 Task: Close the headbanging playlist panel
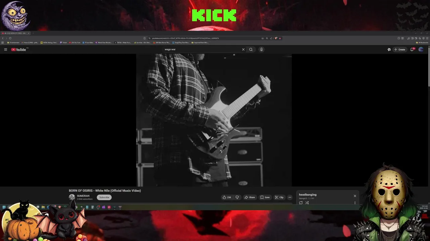[355, 196]
